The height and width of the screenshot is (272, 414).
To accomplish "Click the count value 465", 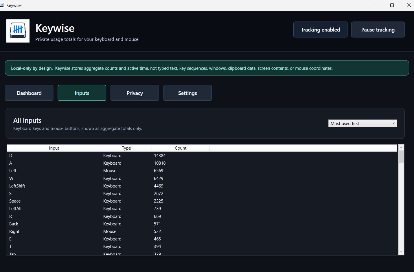I will pyautogui.click(x=157, y=239).
